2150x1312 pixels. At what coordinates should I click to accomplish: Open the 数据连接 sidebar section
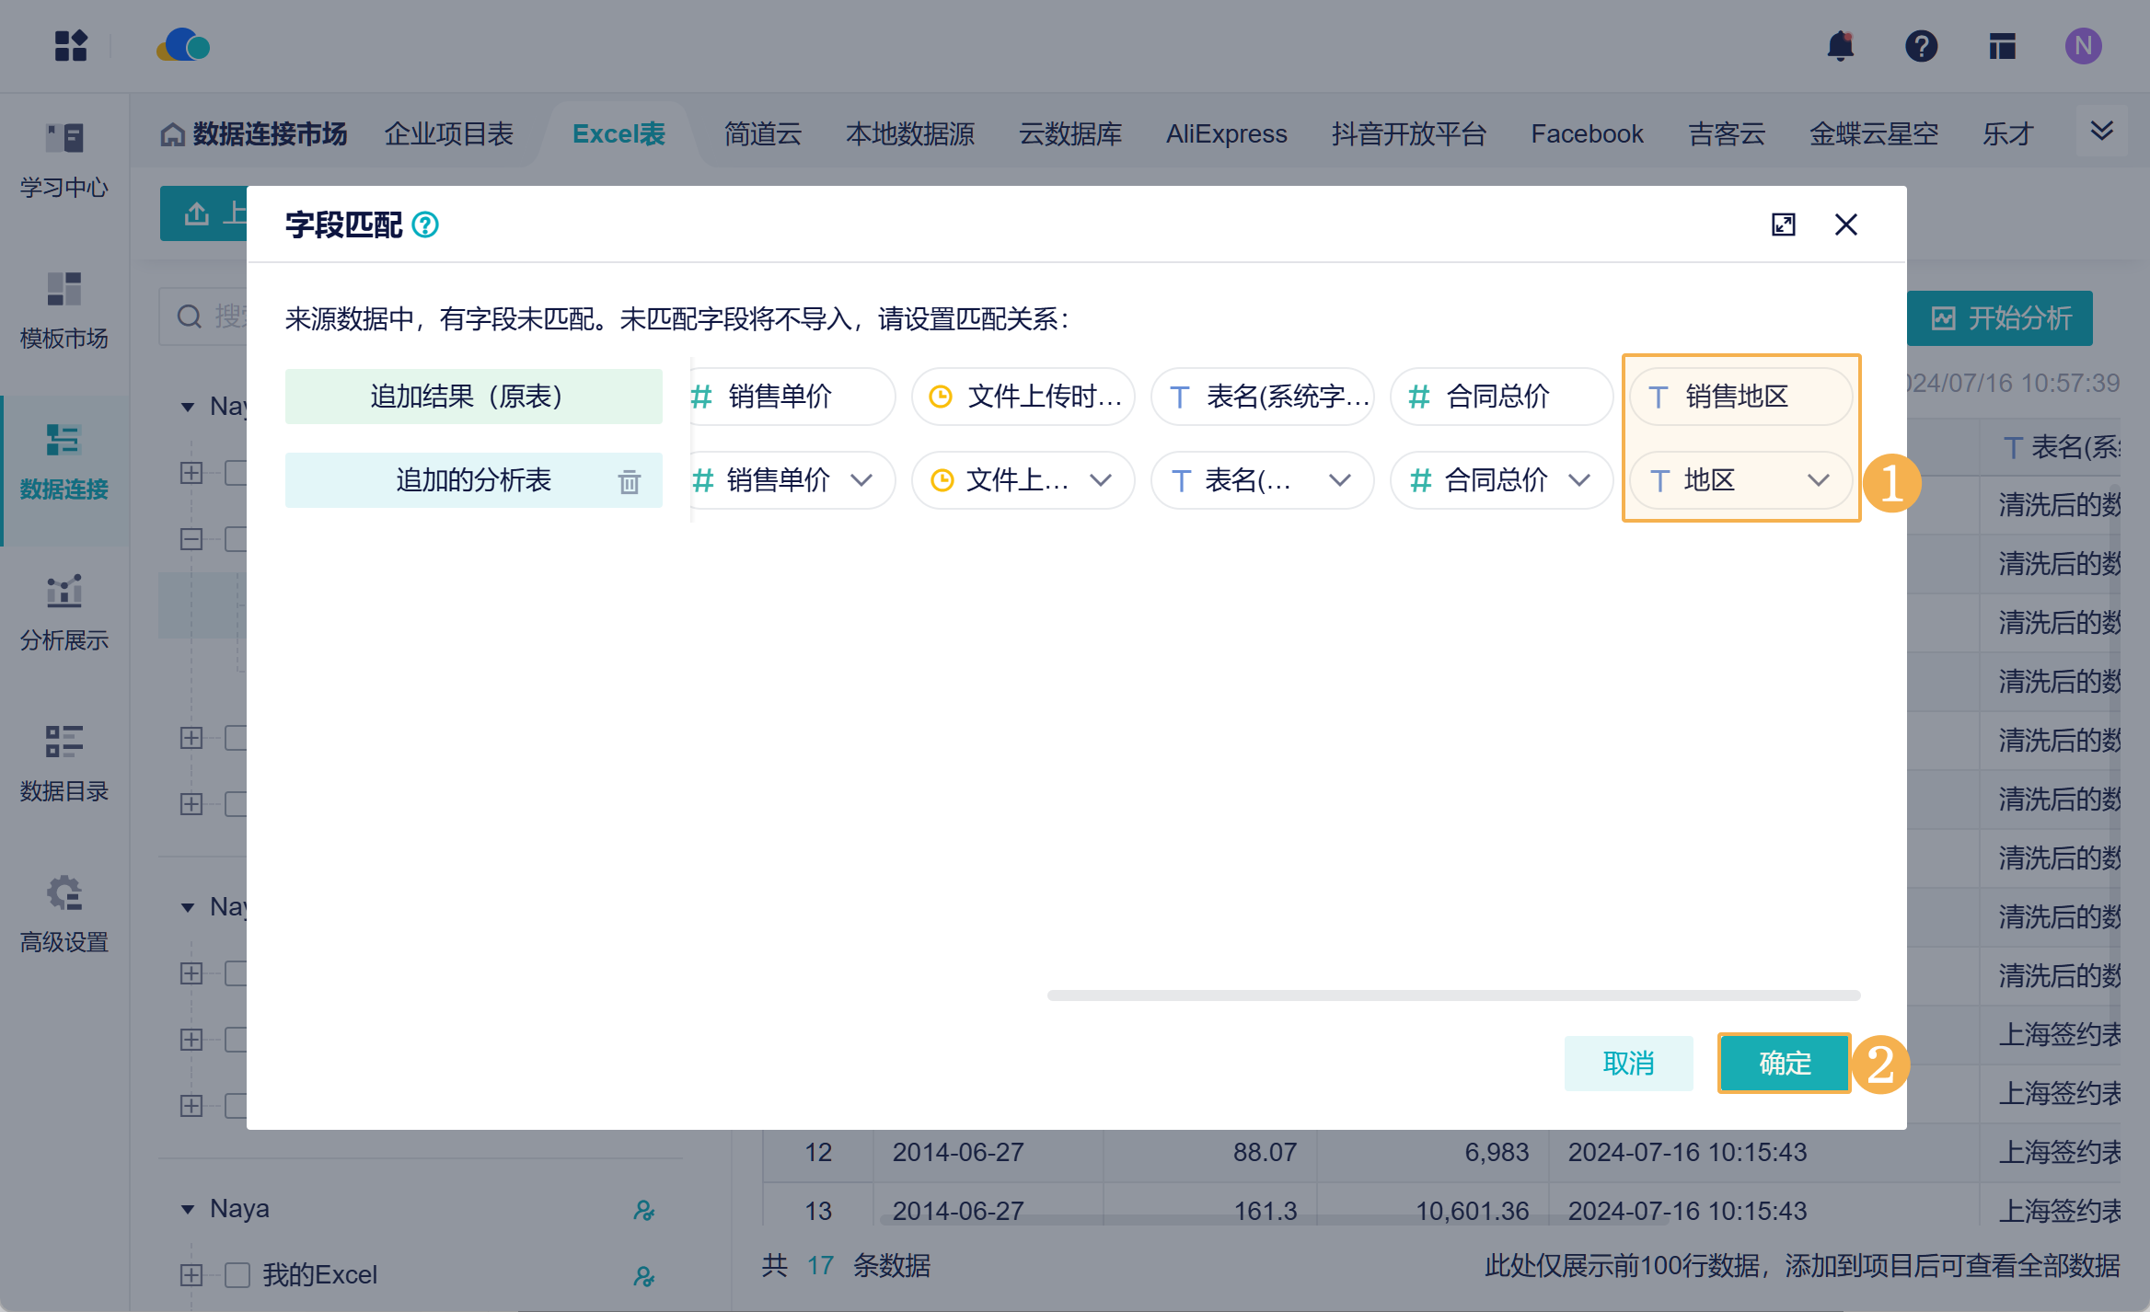coord(64,463)
